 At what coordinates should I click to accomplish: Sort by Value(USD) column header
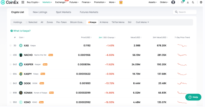click(x=136, y=37)
